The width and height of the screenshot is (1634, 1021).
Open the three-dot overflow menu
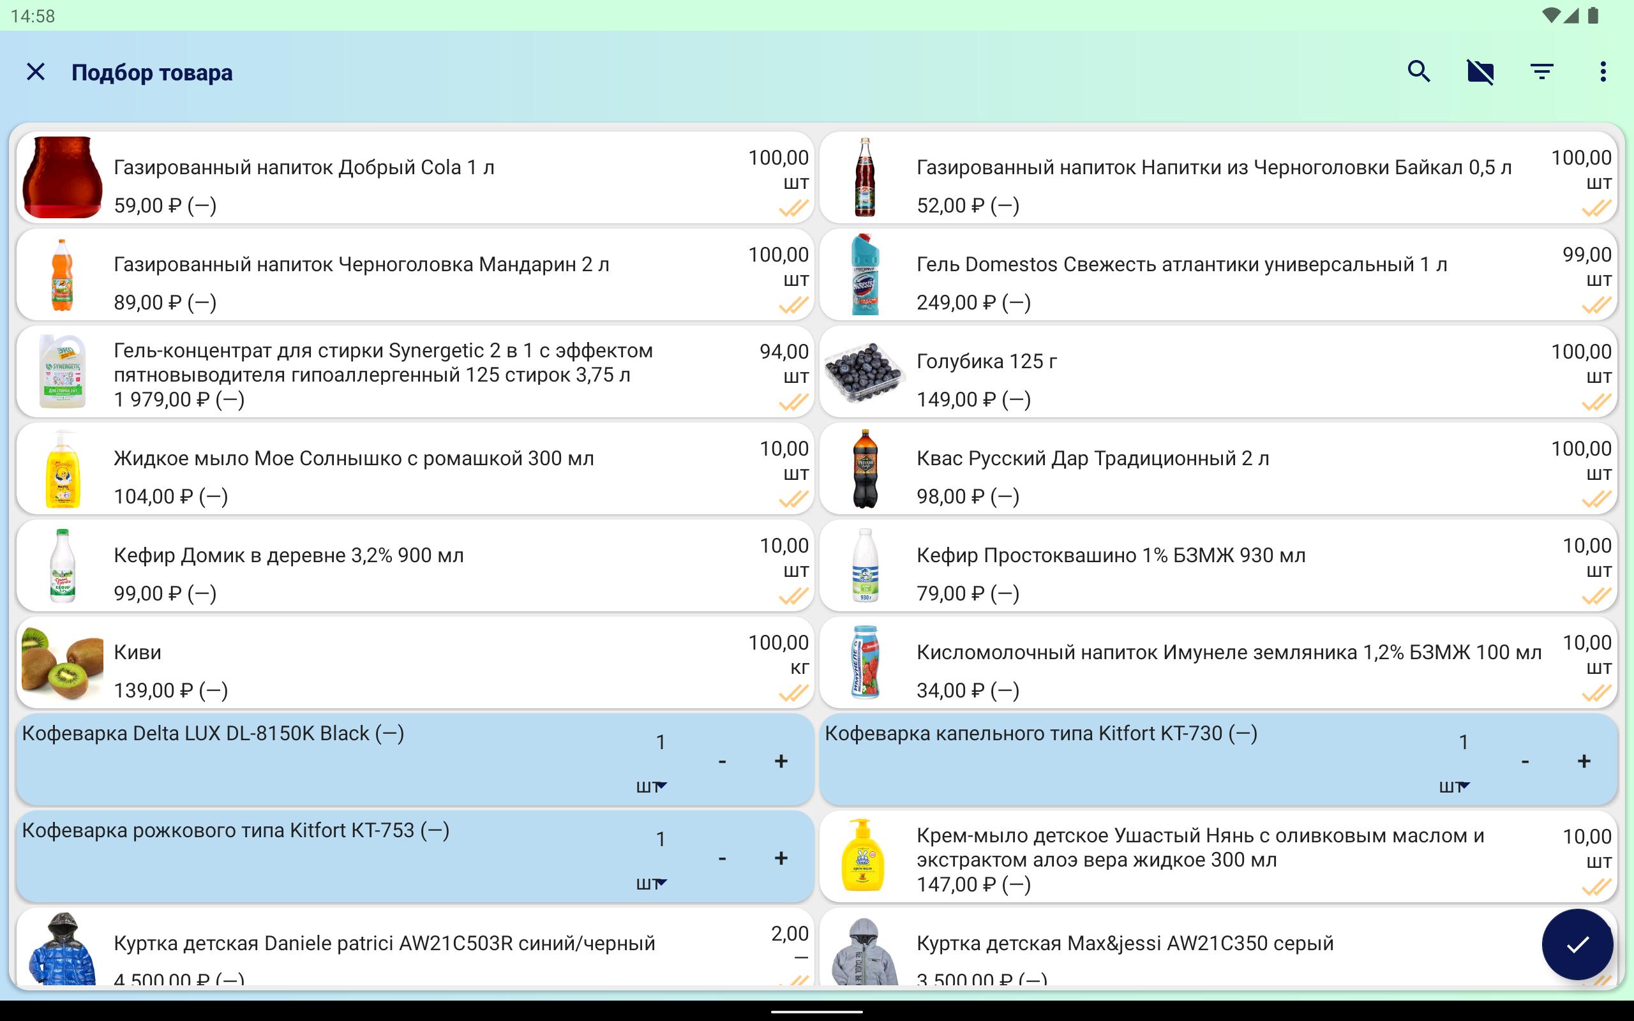click(x=1603, y=71)
